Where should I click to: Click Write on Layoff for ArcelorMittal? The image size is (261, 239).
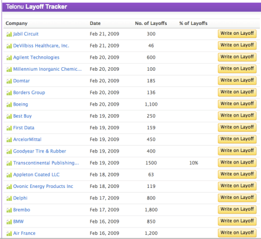click(x=237, y=139)
